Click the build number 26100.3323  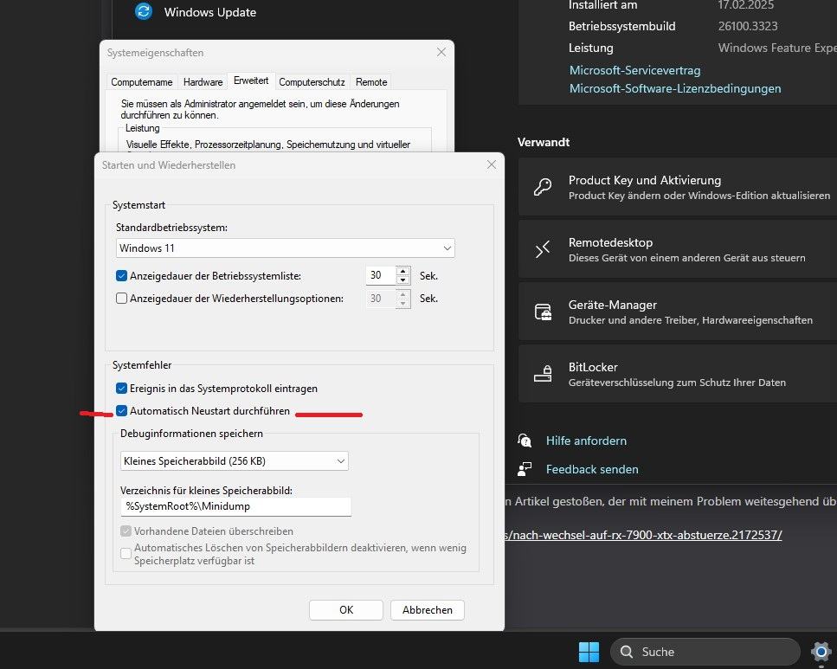tap(747, 26)
